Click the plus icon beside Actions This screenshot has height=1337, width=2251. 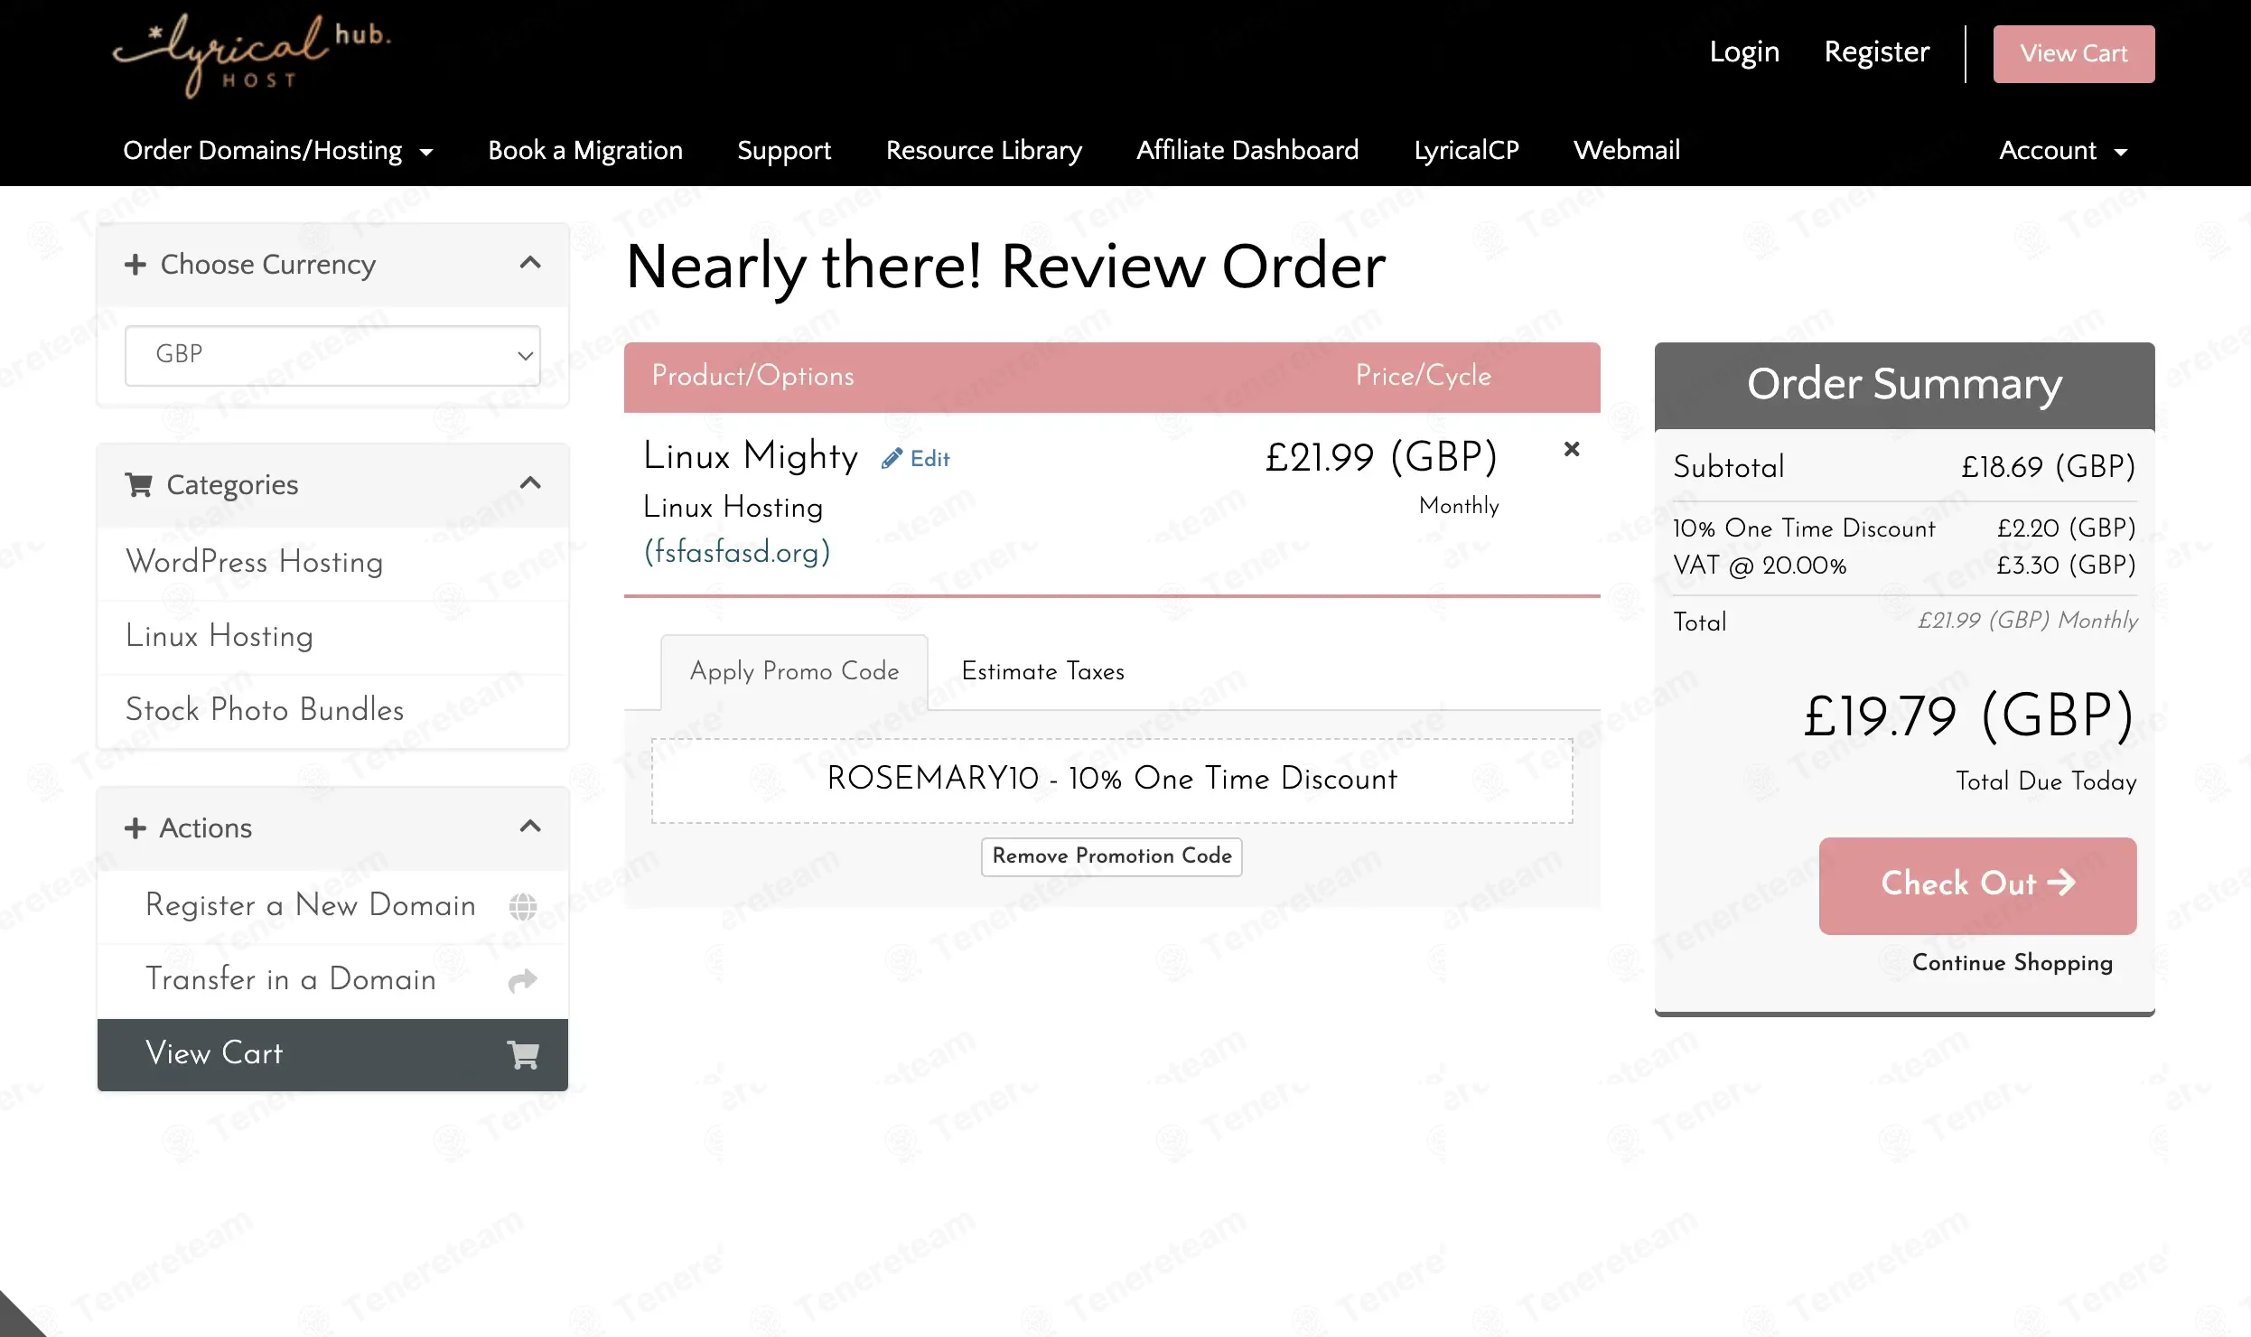click(135, 828)
